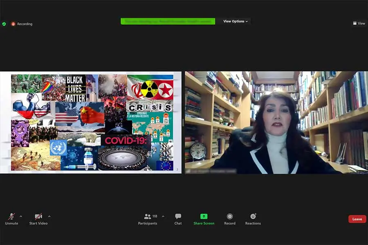
Task: Turn on camera with Start Video
Action: [38, 219]
